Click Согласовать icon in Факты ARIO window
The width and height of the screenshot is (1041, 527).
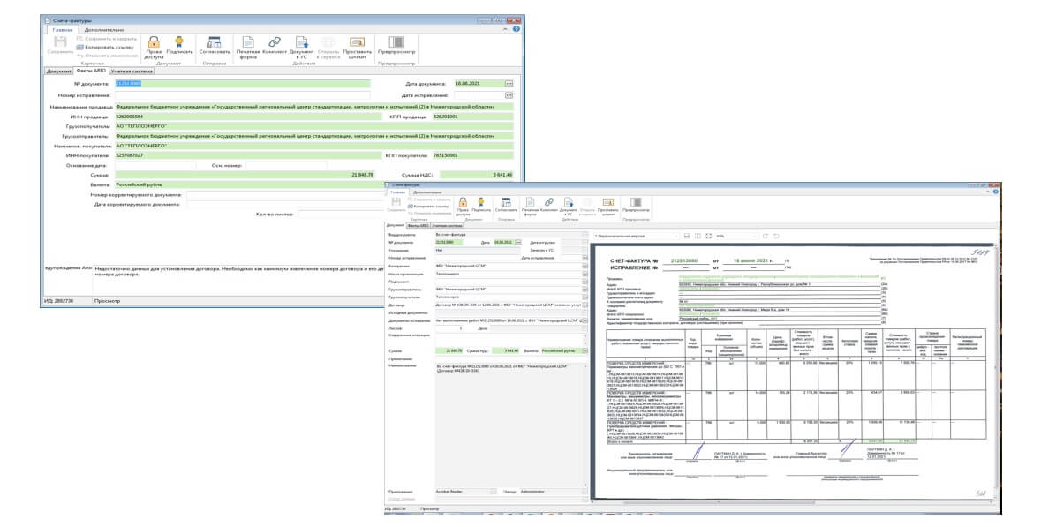(x=214, y=41)
